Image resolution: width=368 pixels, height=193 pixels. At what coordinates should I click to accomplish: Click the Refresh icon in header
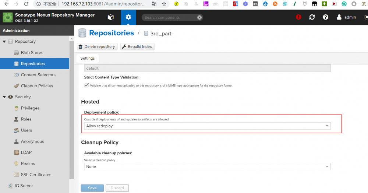pos(312,17)
